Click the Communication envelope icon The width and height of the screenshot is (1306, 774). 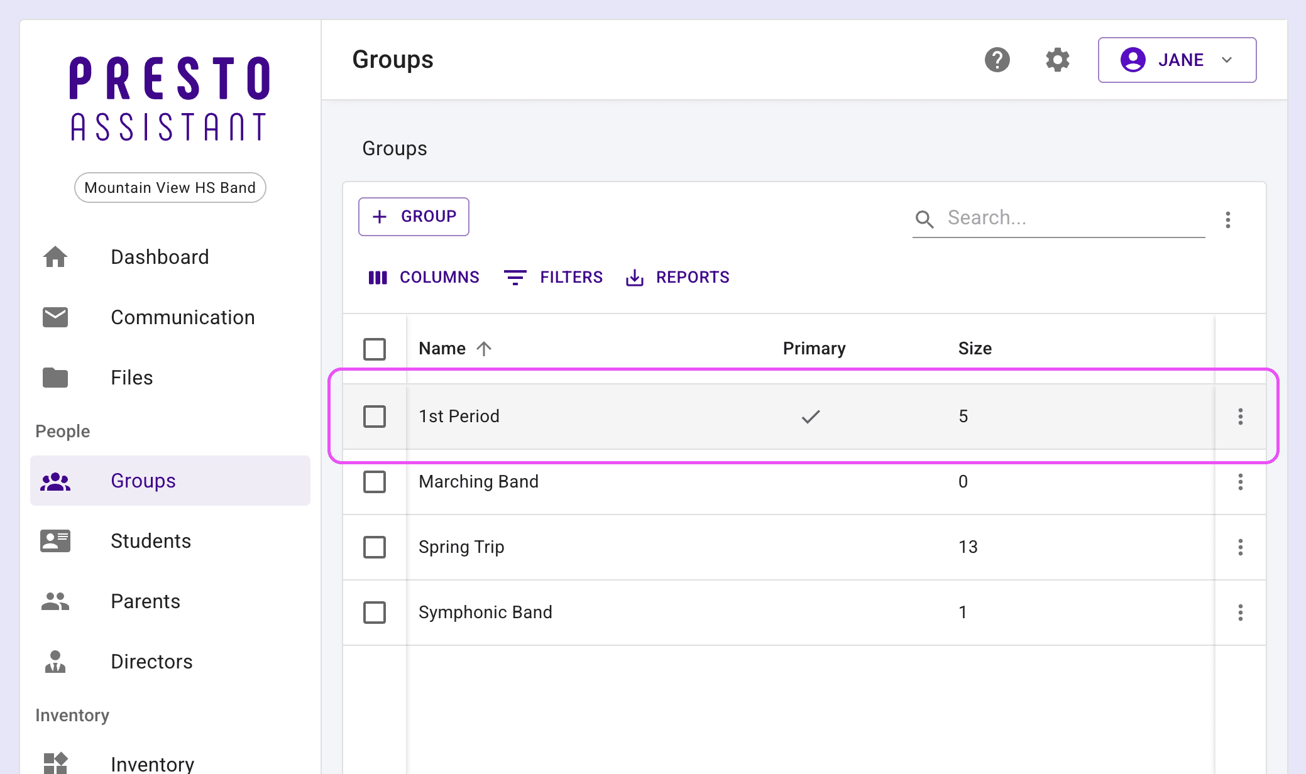click(x=55, y=317)
